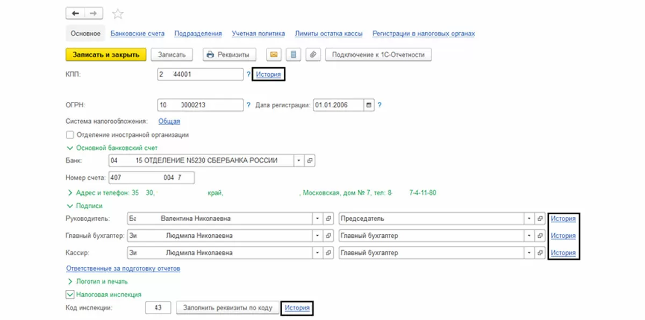Viewport: 645px width, 320px height.
Task: Expand the Адрес и телефон section
Action: click(x=70, y=192)
